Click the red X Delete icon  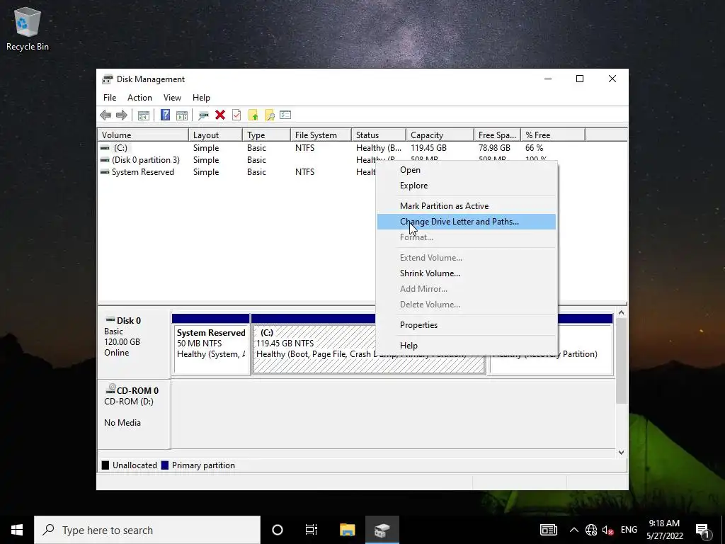click(220, 115)
